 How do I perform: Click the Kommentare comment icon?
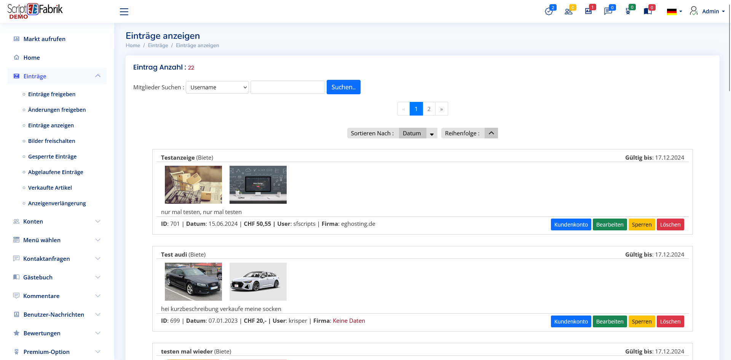coord(16,296)
